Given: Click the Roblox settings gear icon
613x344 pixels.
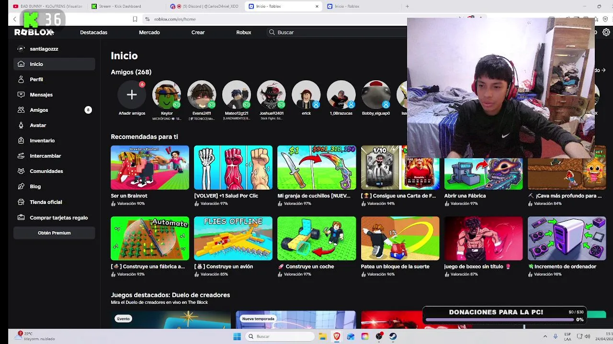Looking at the screenshot, I should click(x=606, y=32).
